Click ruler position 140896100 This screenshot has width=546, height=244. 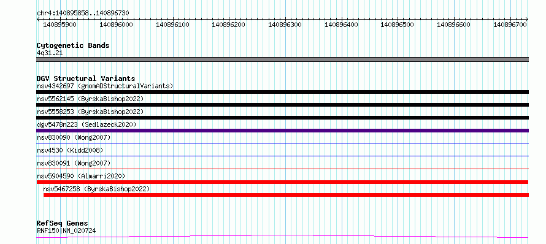point(173,25)
